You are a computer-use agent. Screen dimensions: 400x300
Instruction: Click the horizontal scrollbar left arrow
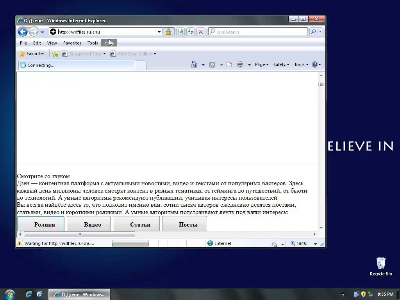click(x=20, y=234)
